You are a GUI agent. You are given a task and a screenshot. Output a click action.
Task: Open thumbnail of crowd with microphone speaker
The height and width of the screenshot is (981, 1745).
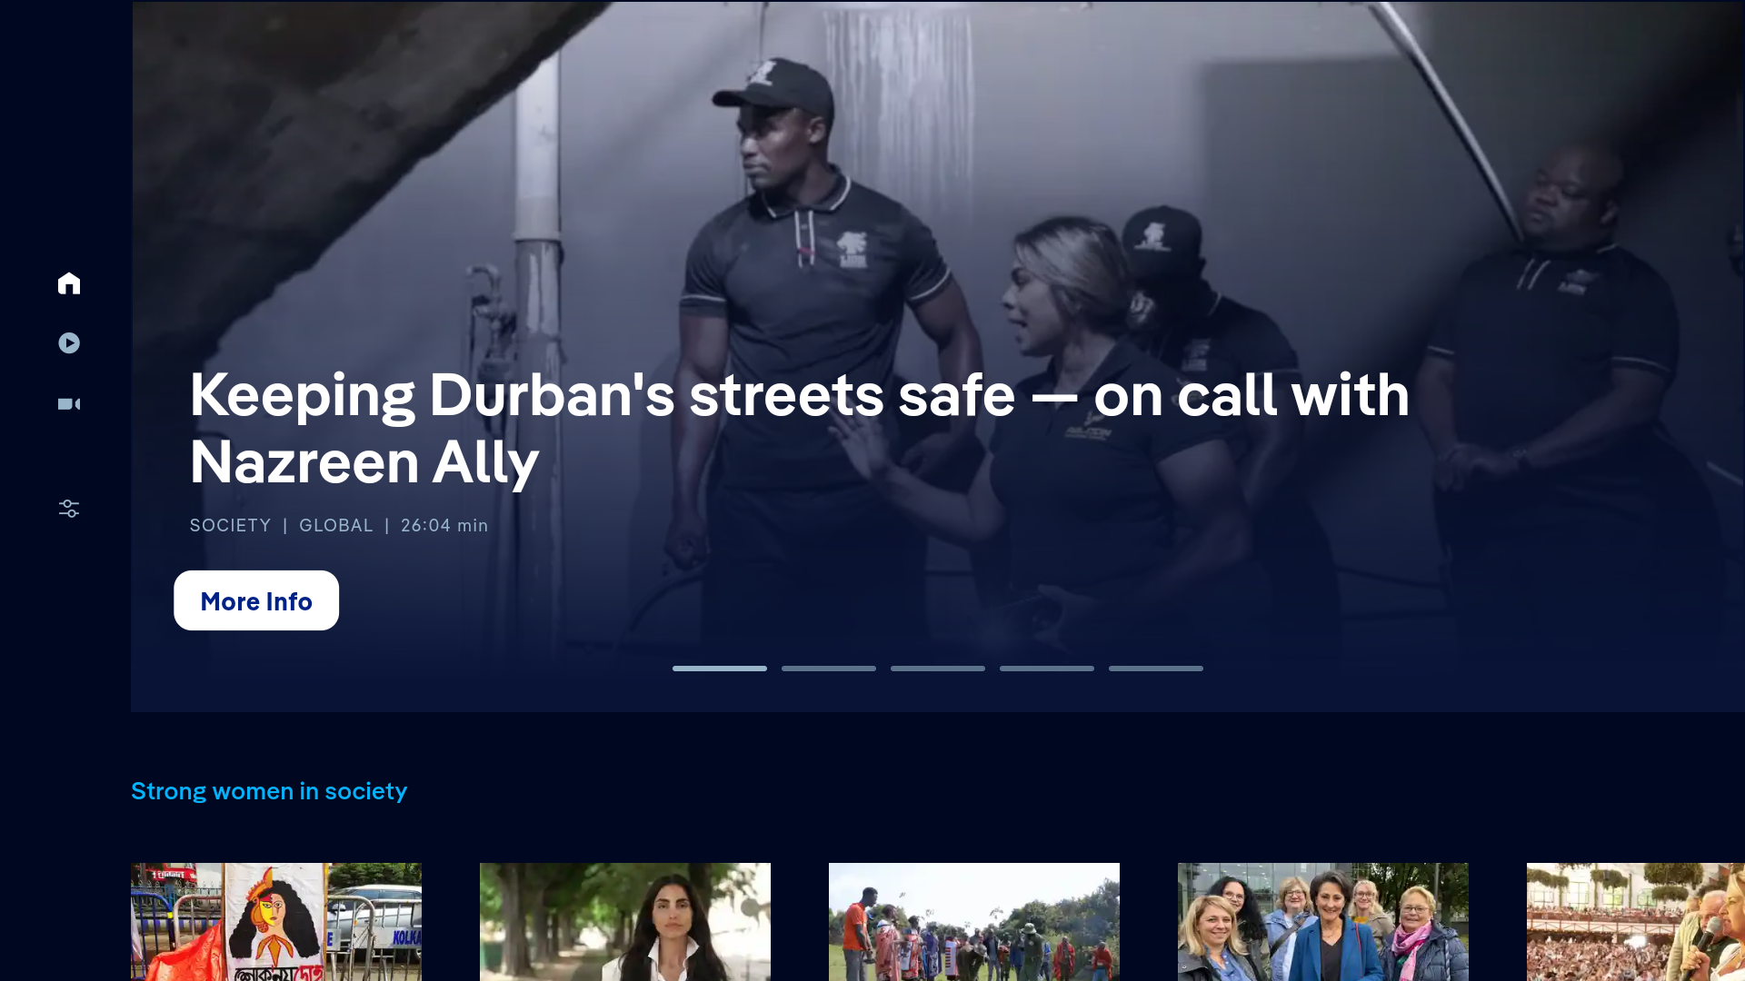1636,922
